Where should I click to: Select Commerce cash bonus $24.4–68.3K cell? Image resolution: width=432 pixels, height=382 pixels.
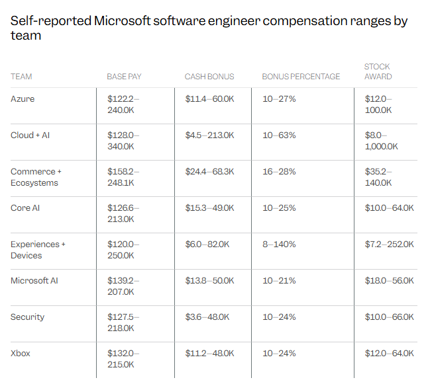(209, 172)
